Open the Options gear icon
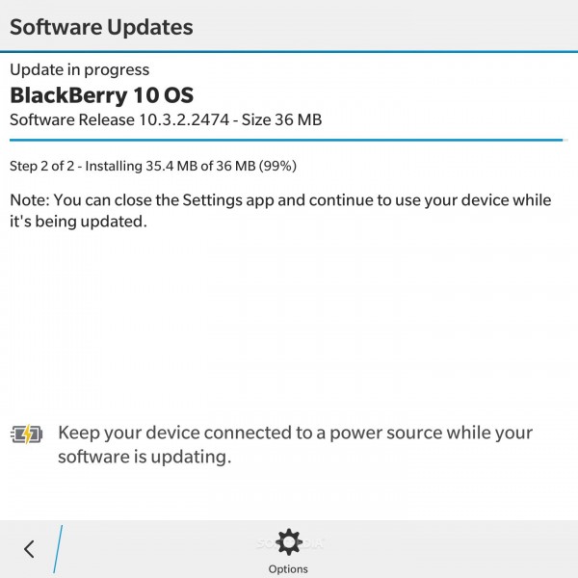This screenshot has width=578, height=578. [289, 541]
